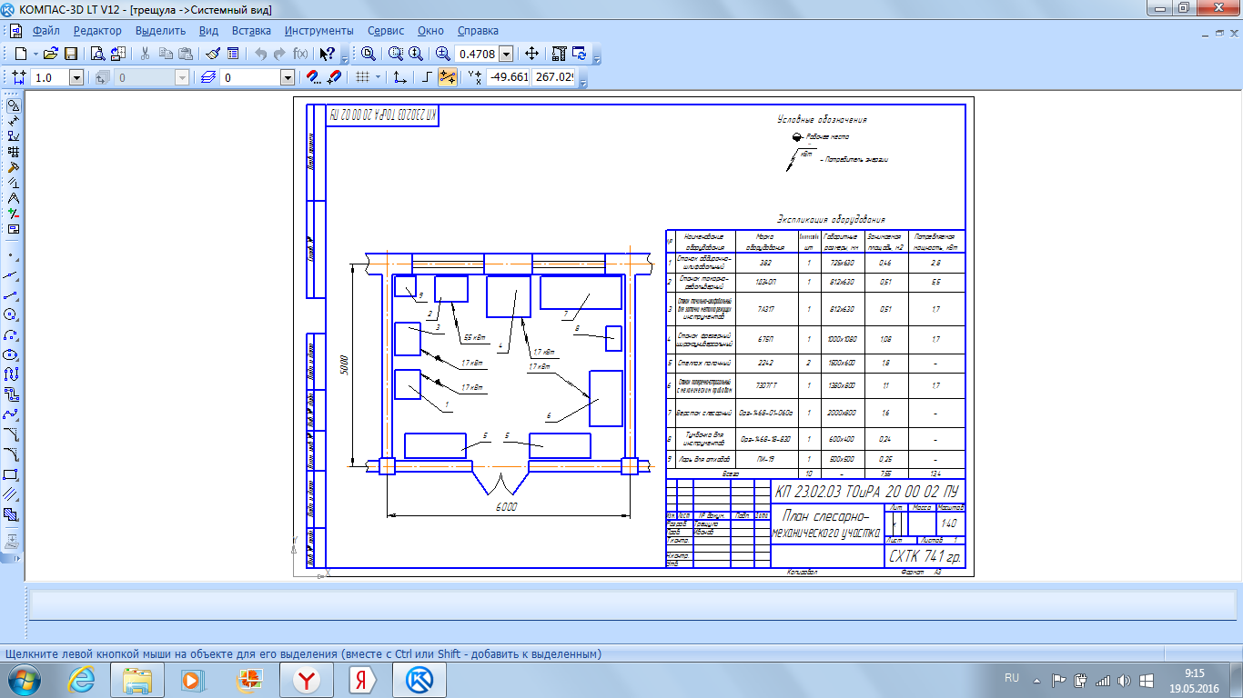Click the Paste clipboard icon

[x=185, y=54]
